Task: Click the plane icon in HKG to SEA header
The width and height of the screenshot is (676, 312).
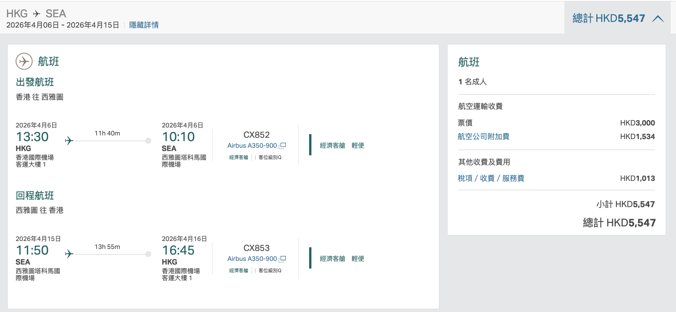Action: [x=37, y=14]
